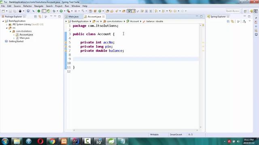Click the Back navigation arrow icon

click(175, 11)
